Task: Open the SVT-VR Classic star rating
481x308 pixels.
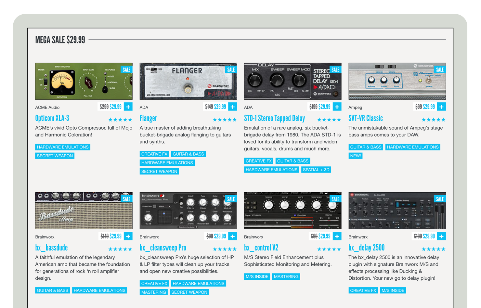Action: pos(434,120)
